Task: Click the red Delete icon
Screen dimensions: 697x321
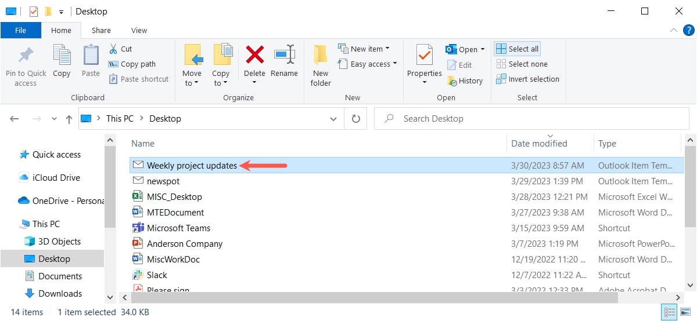Action: 254,55
